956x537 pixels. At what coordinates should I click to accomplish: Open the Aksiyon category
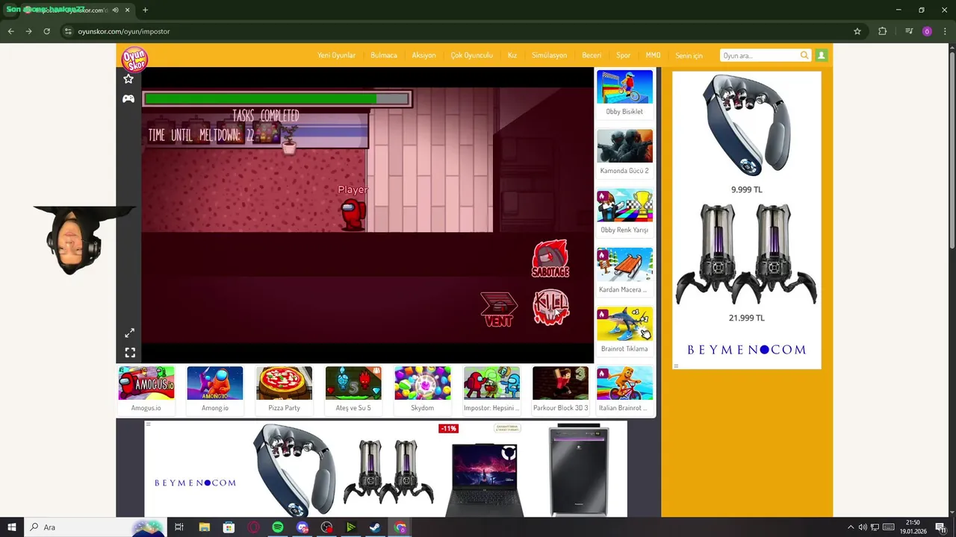tap(423, 55)
